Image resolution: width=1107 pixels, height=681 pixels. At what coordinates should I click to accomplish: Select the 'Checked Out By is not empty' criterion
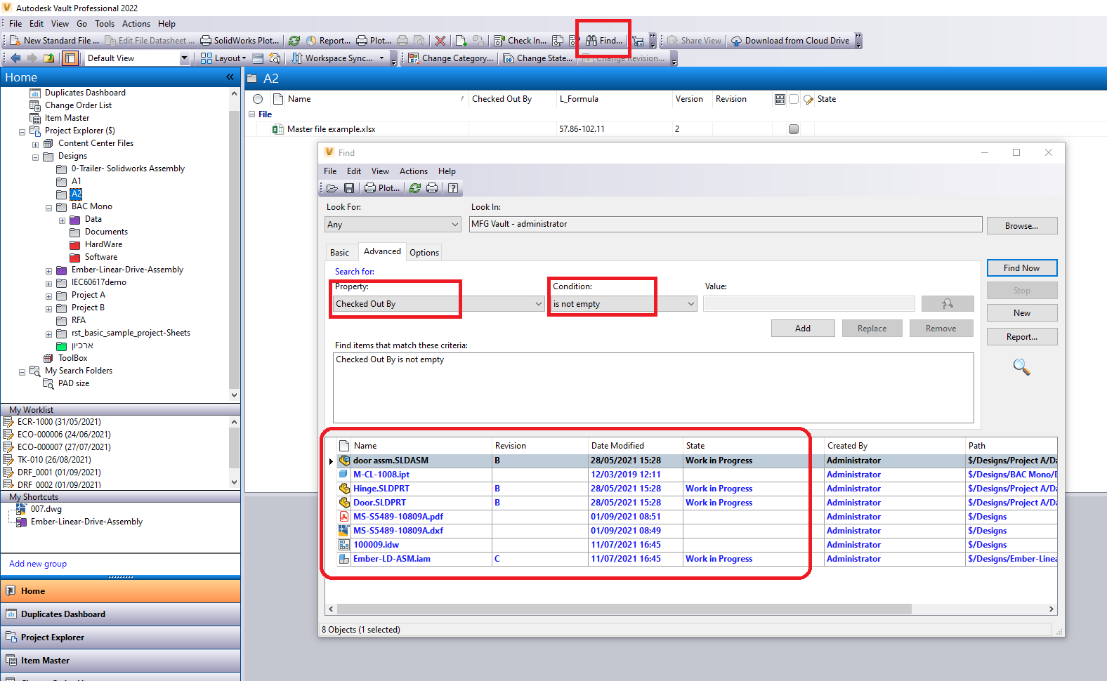390,359
